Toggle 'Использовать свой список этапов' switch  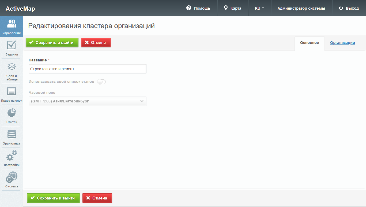(101, 82)
